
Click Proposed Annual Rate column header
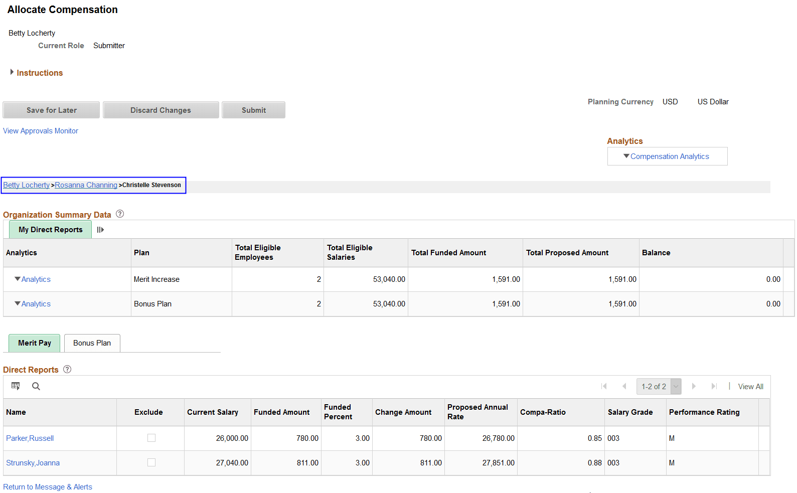(x=477, y=412)
